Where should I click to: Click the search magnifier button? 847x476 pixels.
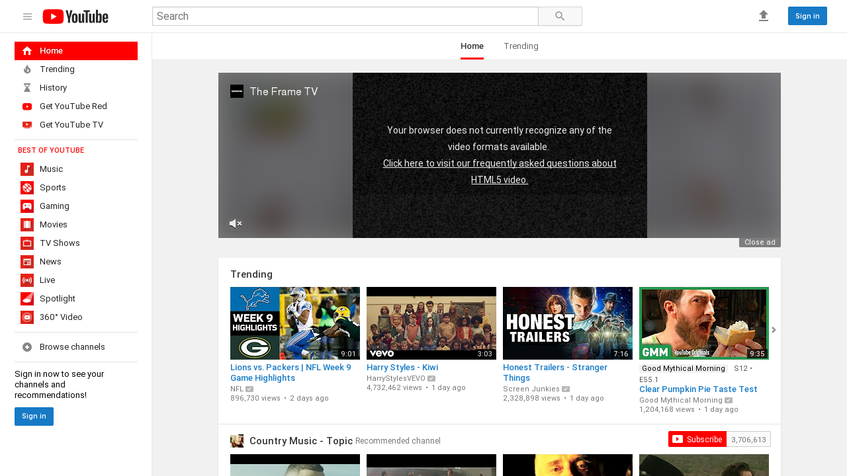(560, 17)
